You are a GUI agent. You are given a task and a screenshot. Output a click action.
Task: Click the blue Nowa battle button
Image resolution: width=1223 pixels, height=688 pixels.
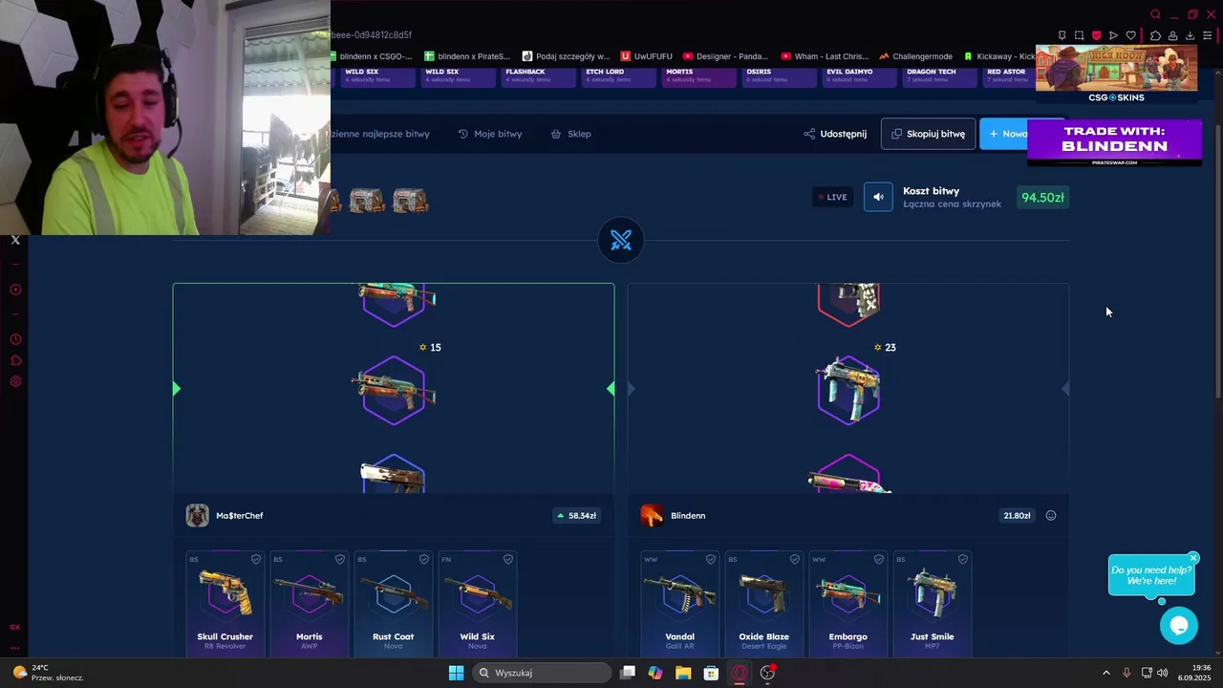click(x=1005, y=134)
